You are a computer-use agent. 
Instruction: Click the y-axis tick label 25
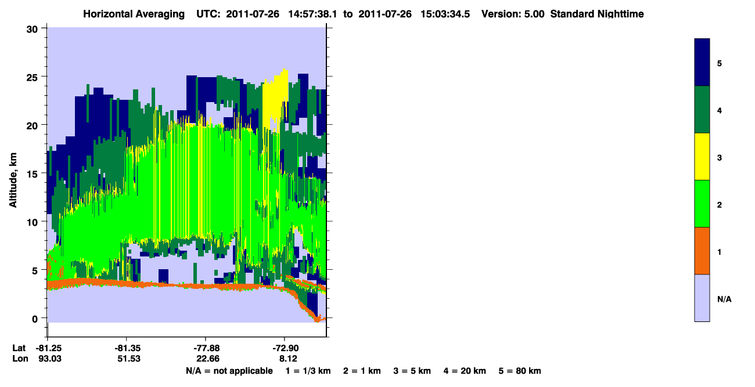pos(33,77)
